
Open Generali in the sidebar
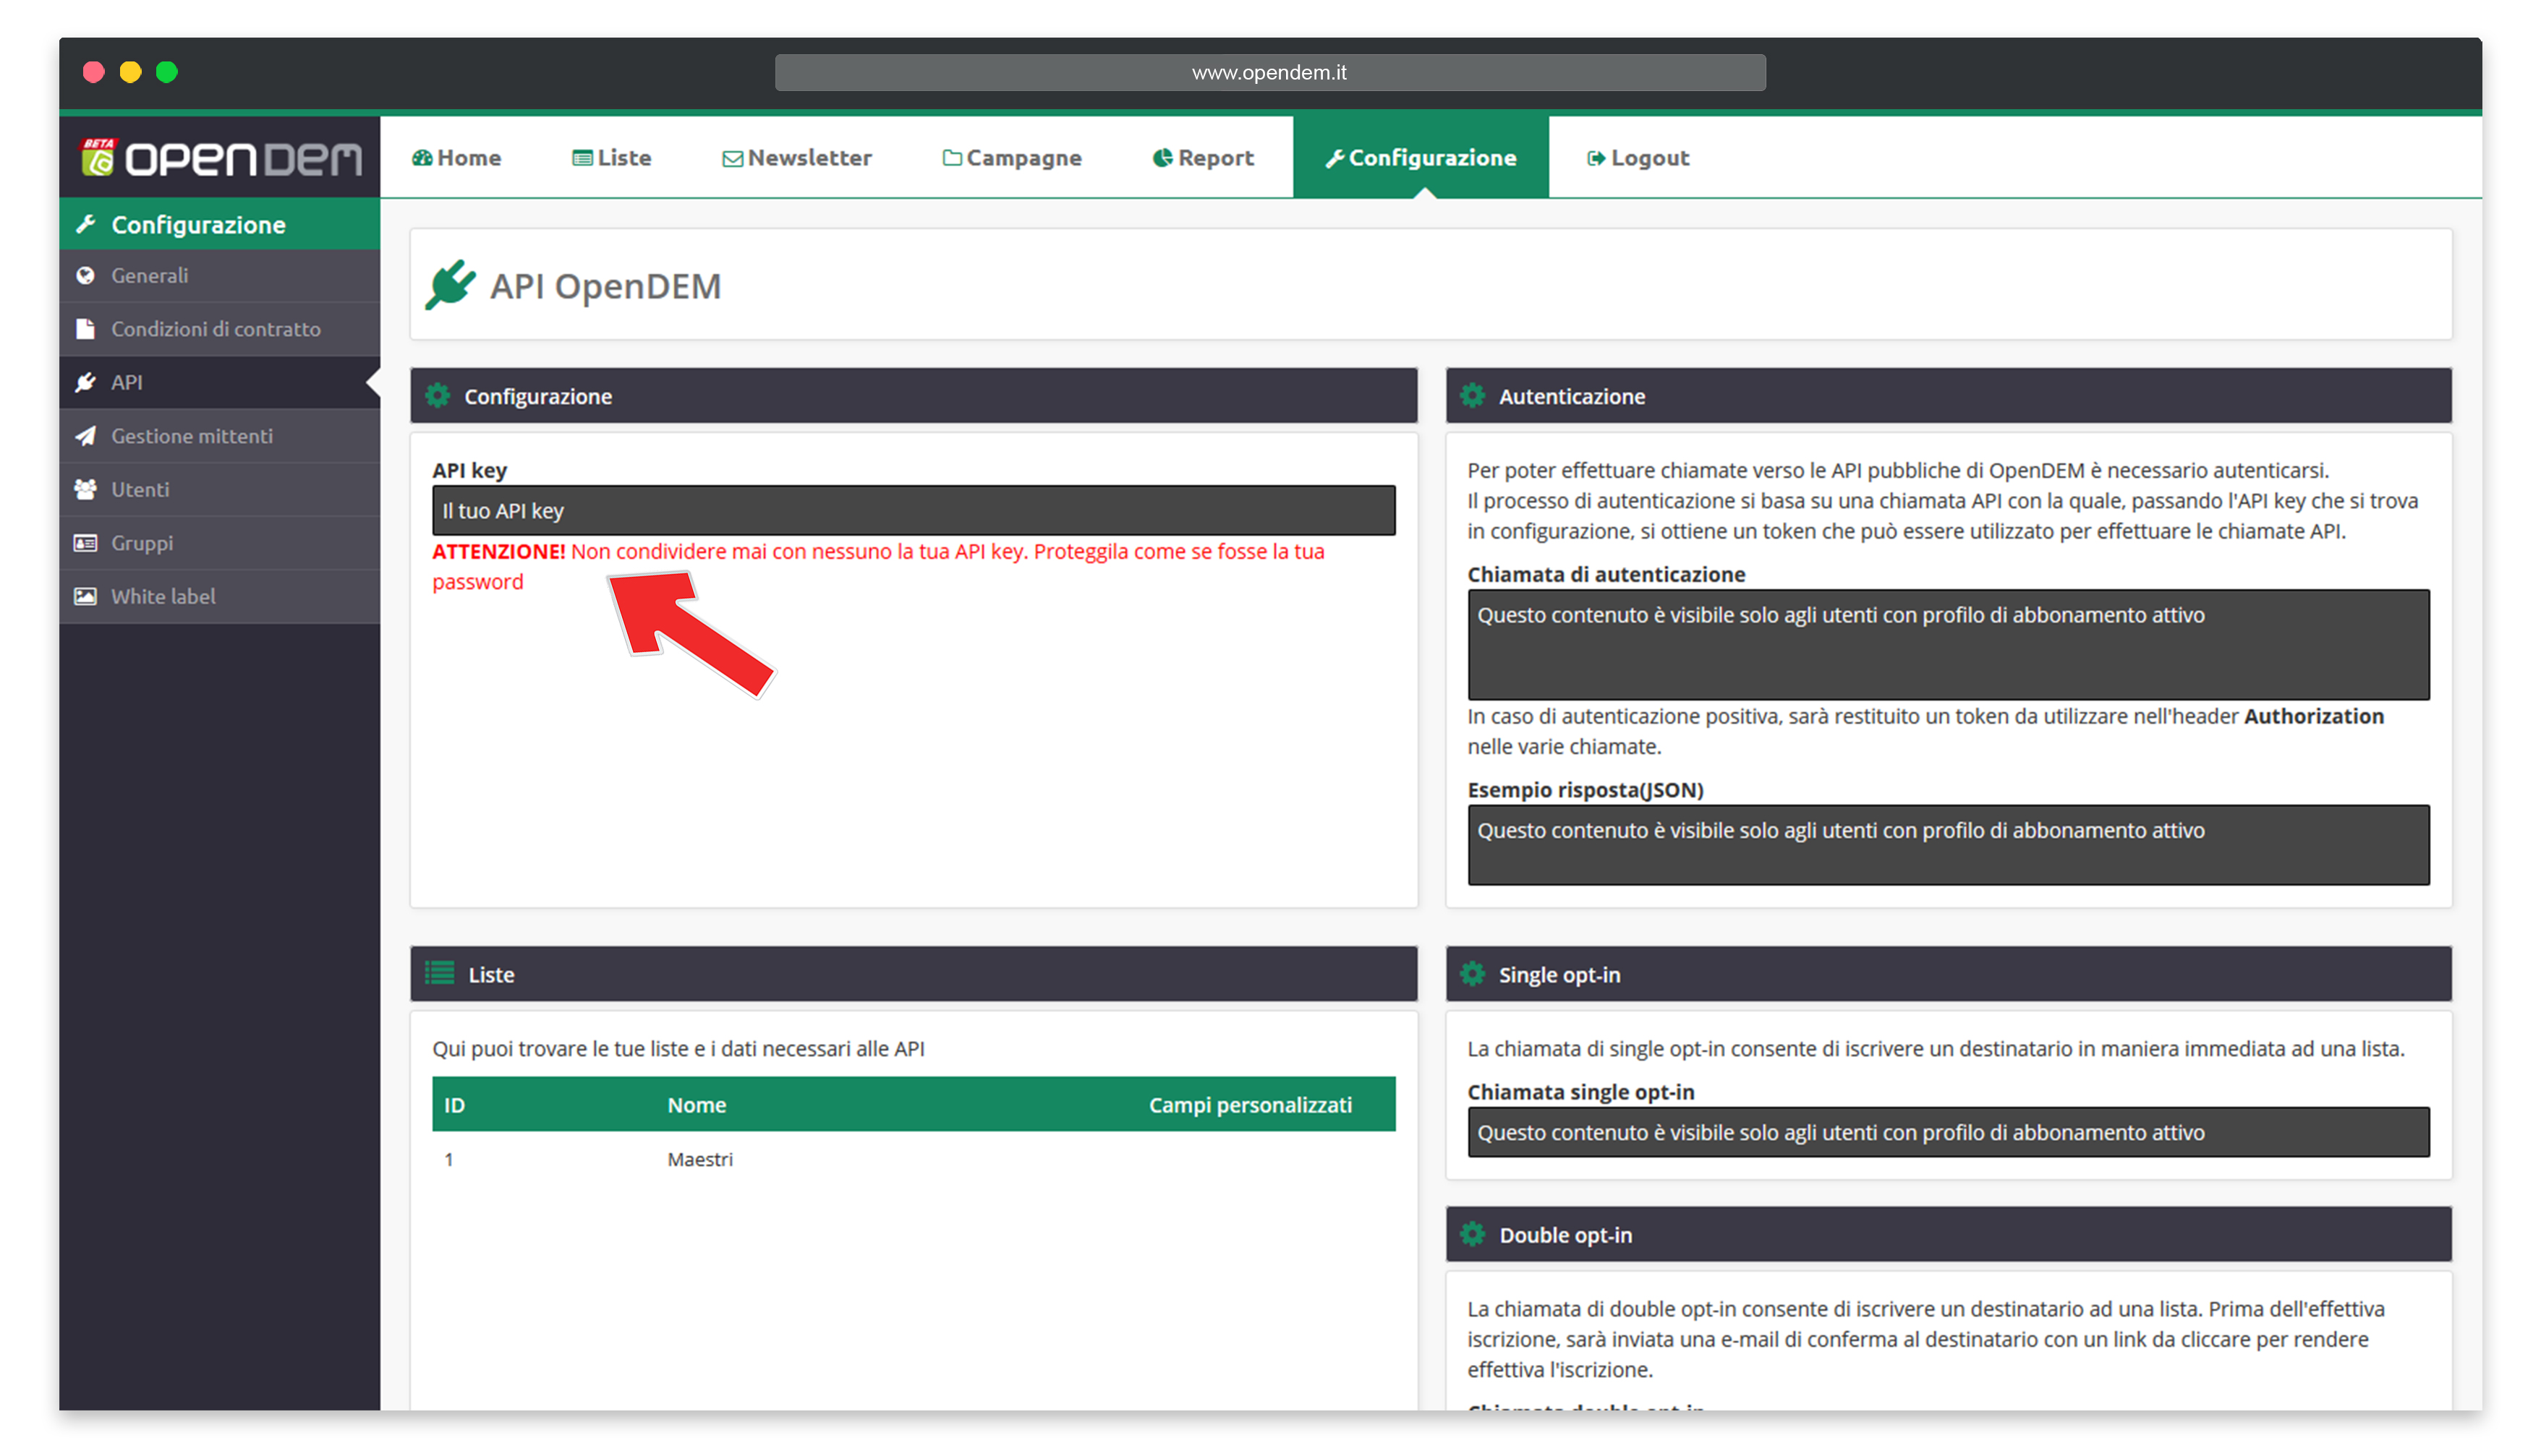(x=220, y=275)
